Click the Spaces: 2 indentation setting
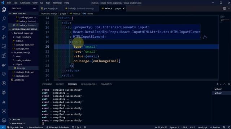This screenshot has height=129, width=231. (174, 128)
